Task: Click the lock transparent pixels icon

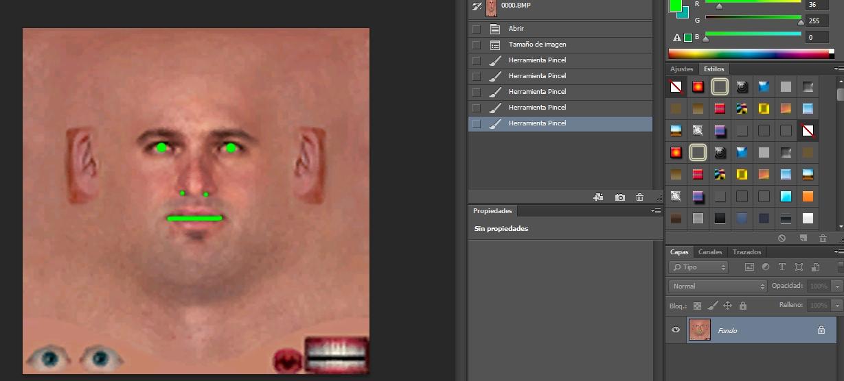Action: [698, 306]
